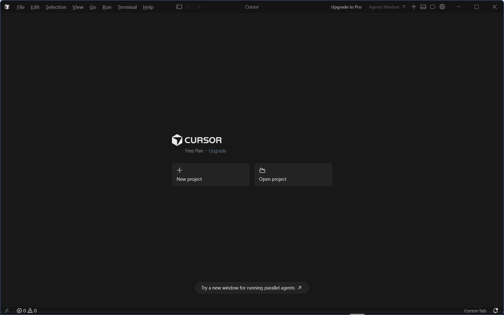Toggle the chat pane icon
The height and width of the screenshot is (315, 504).
click(433, 7)
